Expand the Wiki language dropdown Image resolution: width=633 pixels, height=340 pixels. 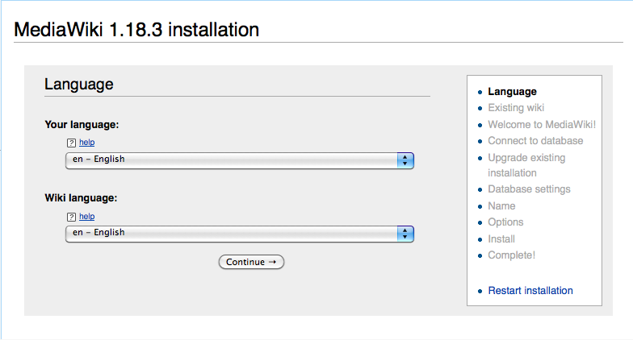240,233
